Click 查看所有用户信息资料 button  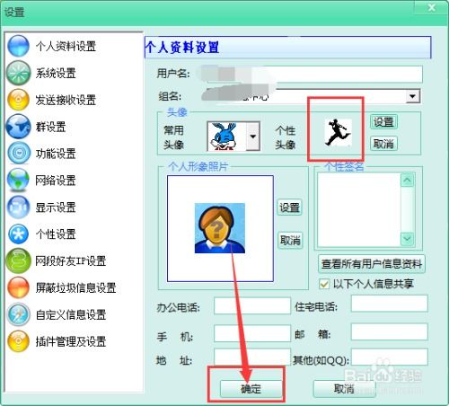click(372, 264)
